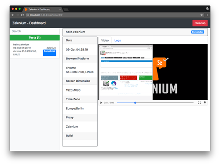Viewport: 220px width, 165px height.
Task: Click the 'Europe/Berlin' time zone value
Action: pos(75,109)
